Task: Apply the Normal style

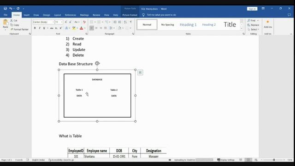Action: pyautogui.click(x=147, y=24)
